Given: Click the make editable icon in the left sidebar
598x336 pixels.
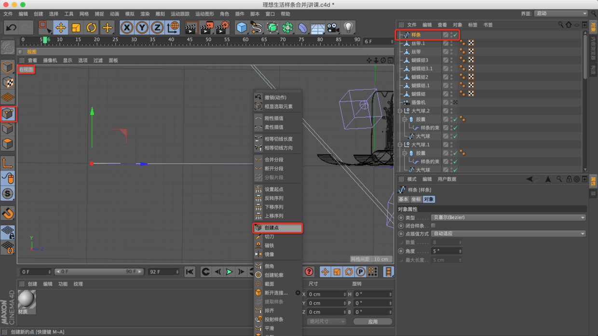Looking at the screenshot, I should (8, 47).
